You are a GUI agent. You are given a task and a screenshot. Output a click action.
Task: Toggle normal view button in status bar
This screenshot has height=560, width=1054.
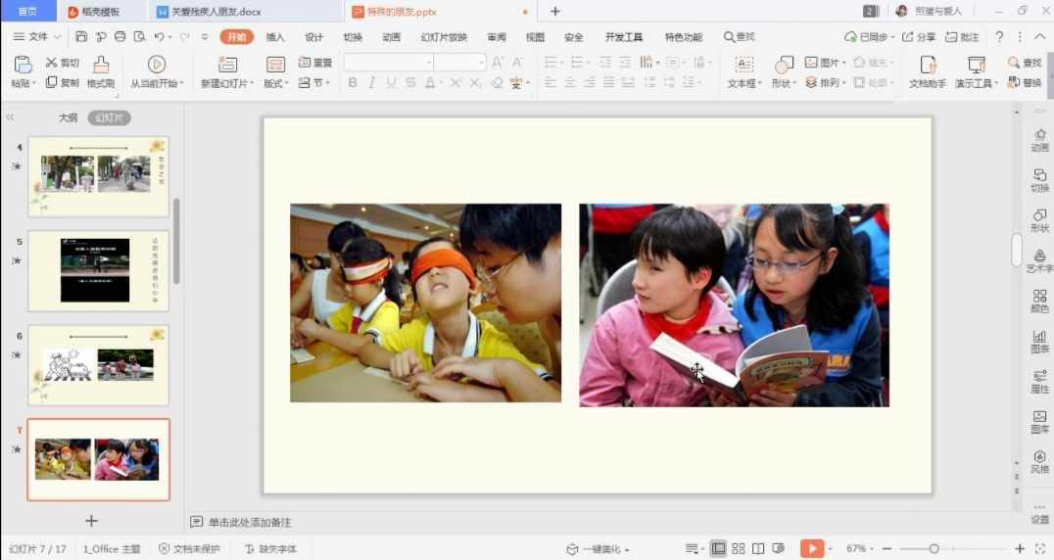[x=718, y=548]
